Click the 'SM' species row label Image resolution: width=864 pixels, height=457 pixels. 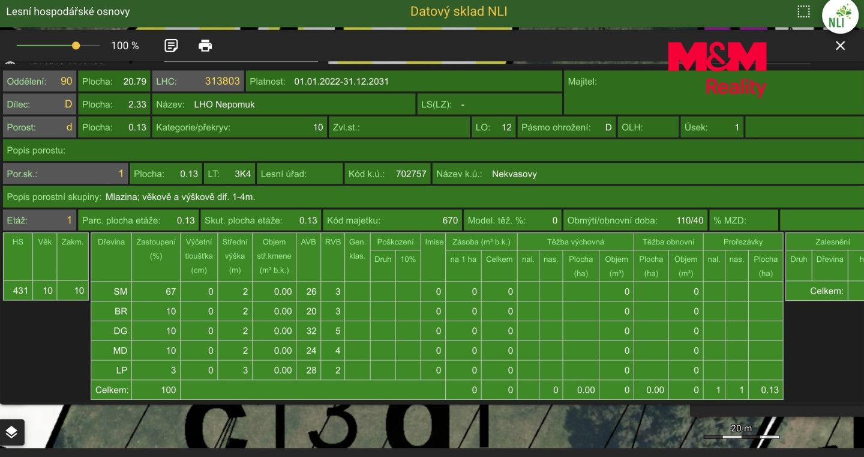click(121, 292)
